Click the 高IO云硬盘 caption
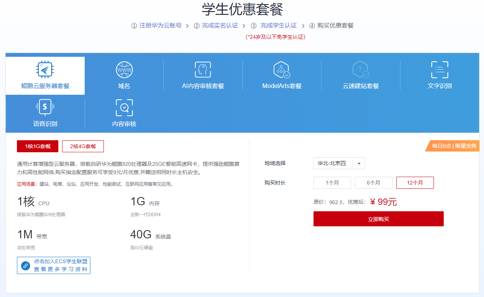484x297 pixels. [x=142, y=248]
